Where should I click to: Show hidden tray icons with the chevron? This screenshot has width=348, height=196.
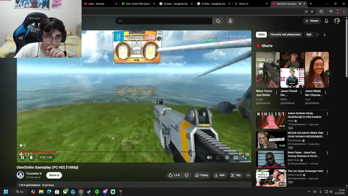(x=309, y=192)
